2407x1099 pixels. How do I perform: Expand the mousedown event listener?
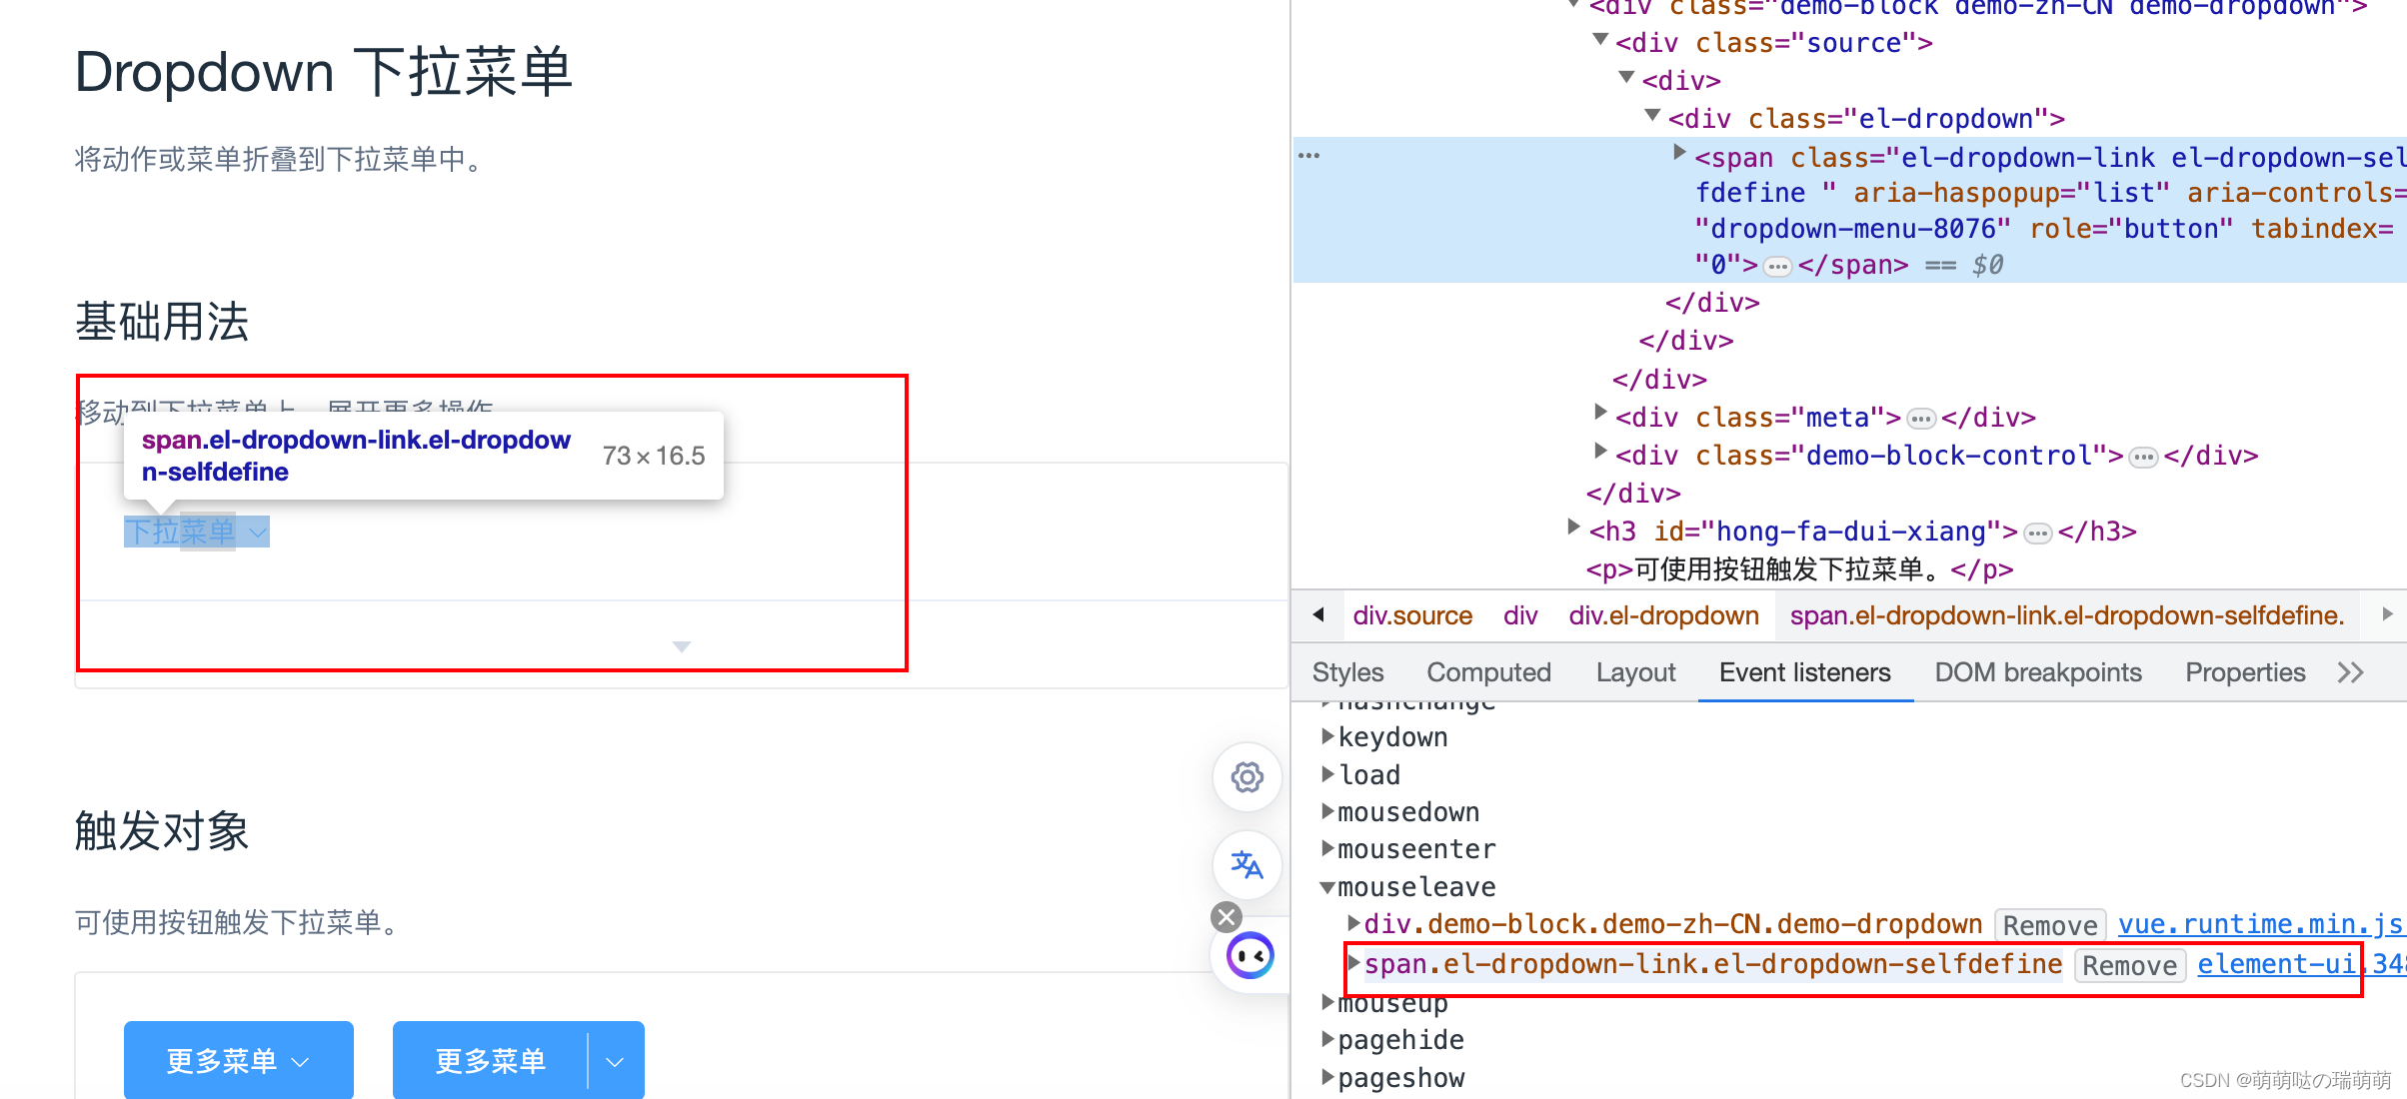click(x=1327, y=811)
